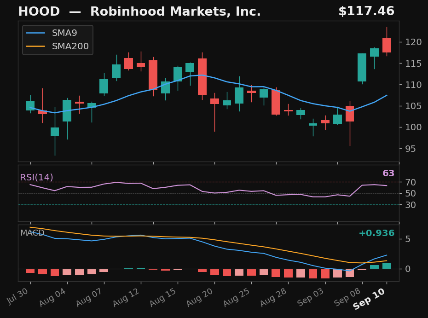This screenshot has width=428, height=318.
Task: Select the MACD panel label
Action: pos(32,233)
